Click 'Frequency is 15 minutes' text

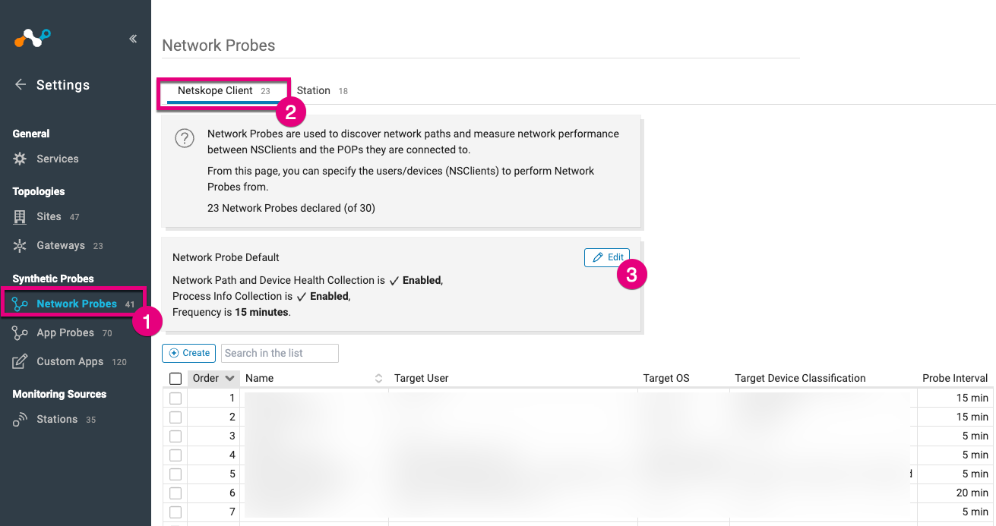pos(231,312)
